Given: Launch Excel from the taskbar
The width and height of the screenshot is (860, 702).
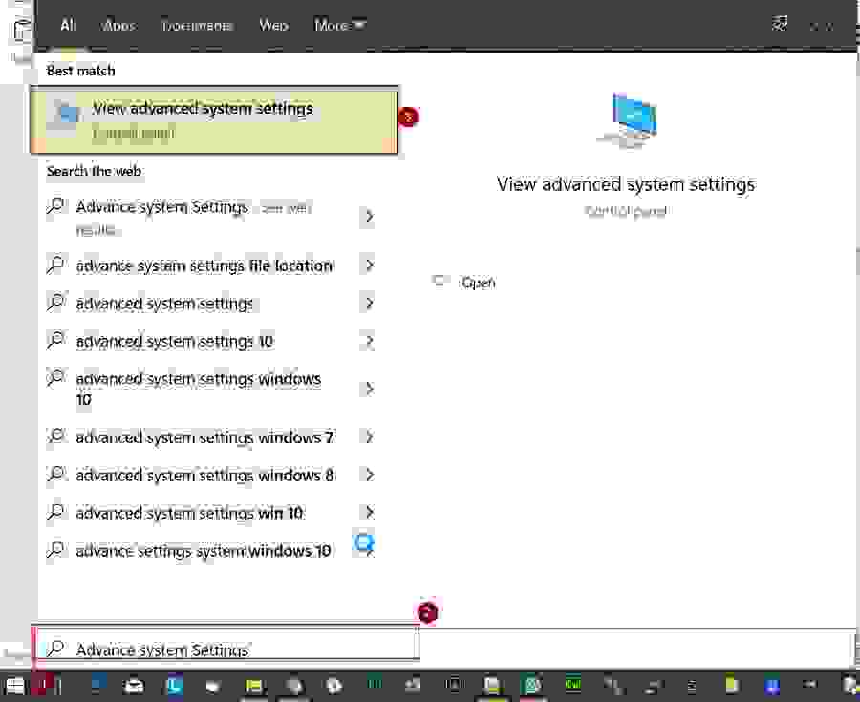Looking at the screenshot, I should point(571,685).
